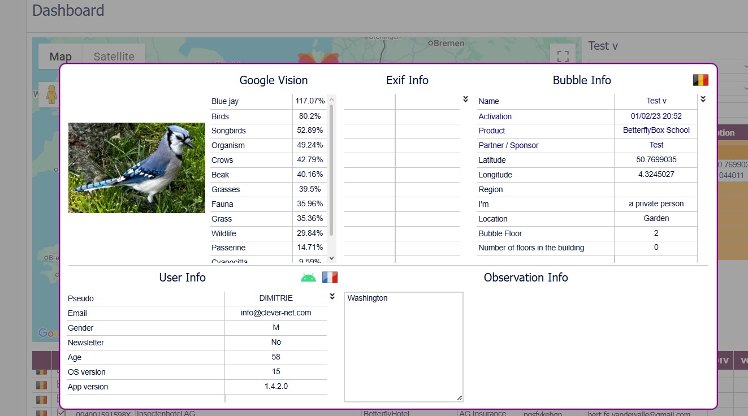Click the Google Vision scrollbar up arrow
The height and width of the screenshot is (416, 748).
point(332,99)
